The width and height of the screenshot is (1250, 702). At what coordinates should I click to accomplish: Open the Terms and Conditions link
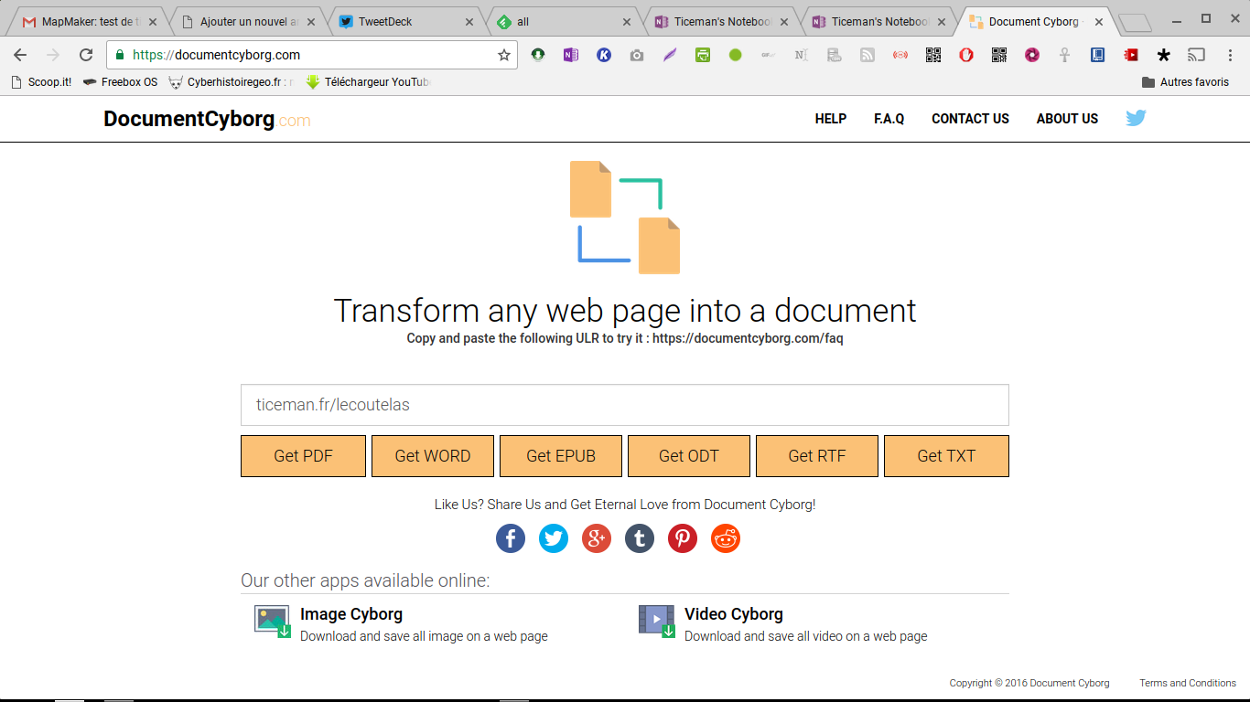coord(1188,683)
